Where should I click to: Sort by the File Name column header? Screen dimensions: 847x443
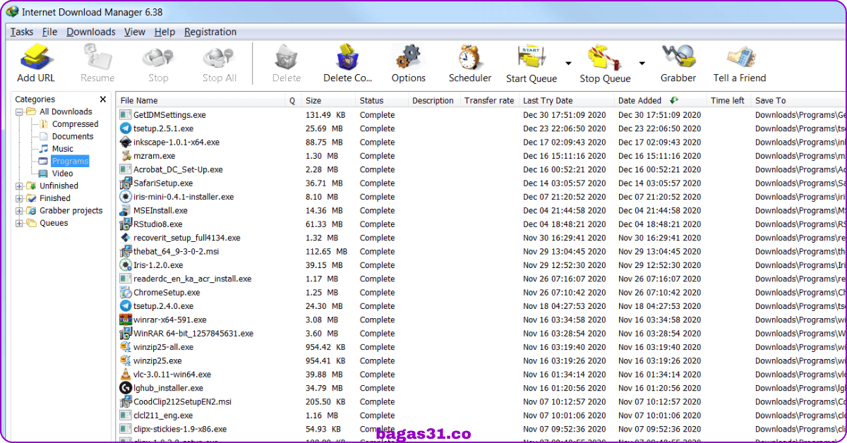pos(200,101)
